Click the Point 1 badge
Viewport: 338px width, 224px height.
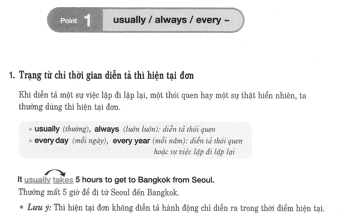pos(75,20)
